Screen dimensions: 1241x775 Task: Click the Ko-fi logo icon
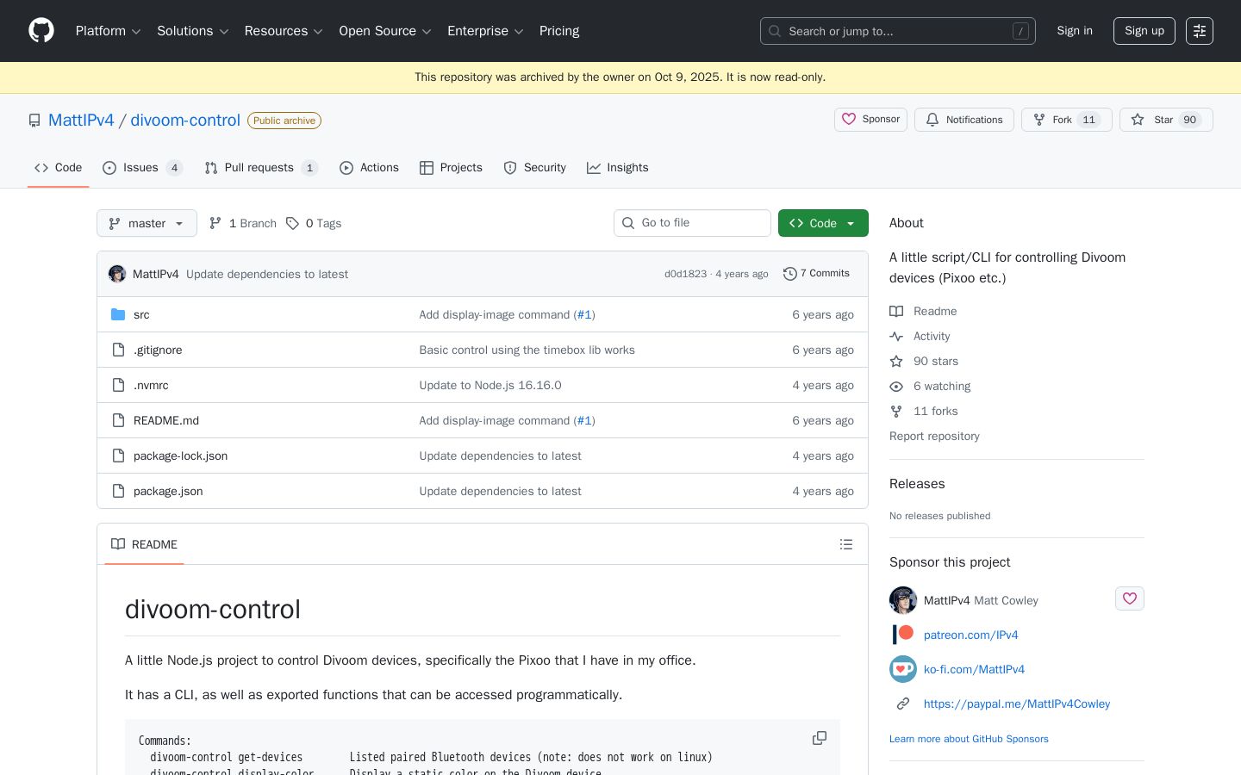point(903,669)
